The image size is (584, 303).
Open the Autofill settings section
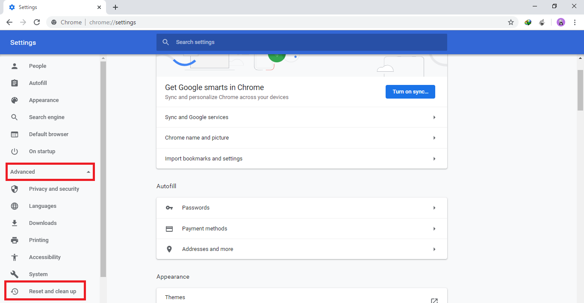(38, 83)
